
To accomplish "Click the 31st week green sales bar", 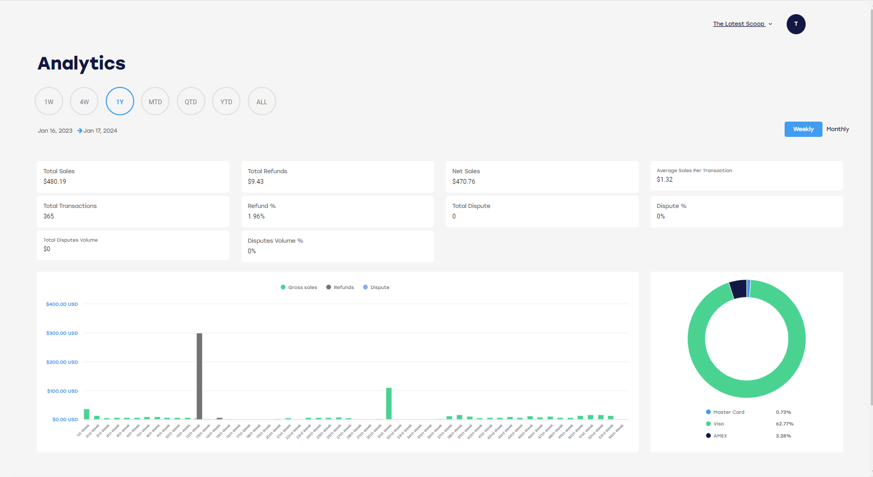I will point(389,404).
